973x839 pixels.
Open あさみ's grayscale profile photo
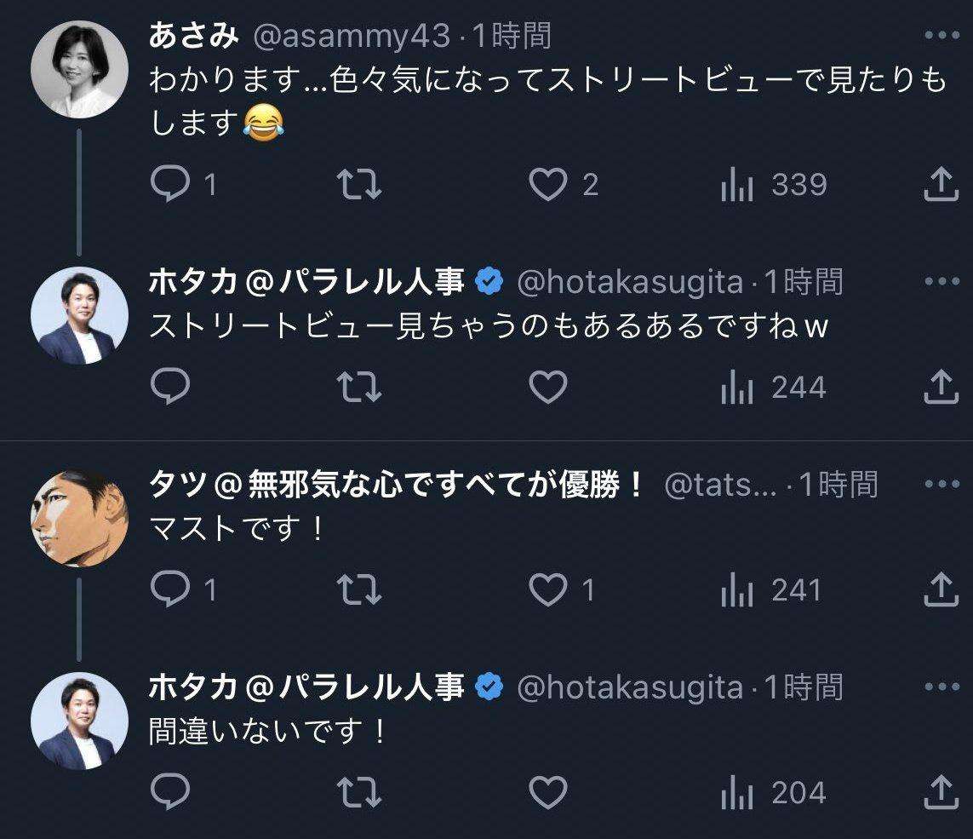tap(78, 70)
